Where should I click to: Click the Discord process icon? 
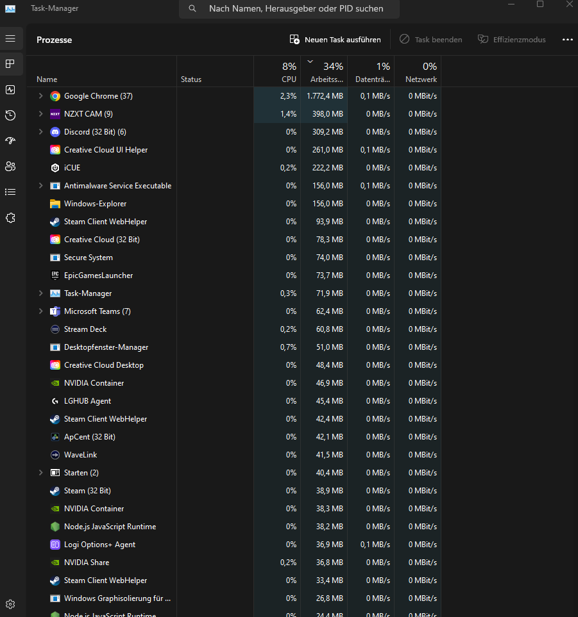click(55, 132)
